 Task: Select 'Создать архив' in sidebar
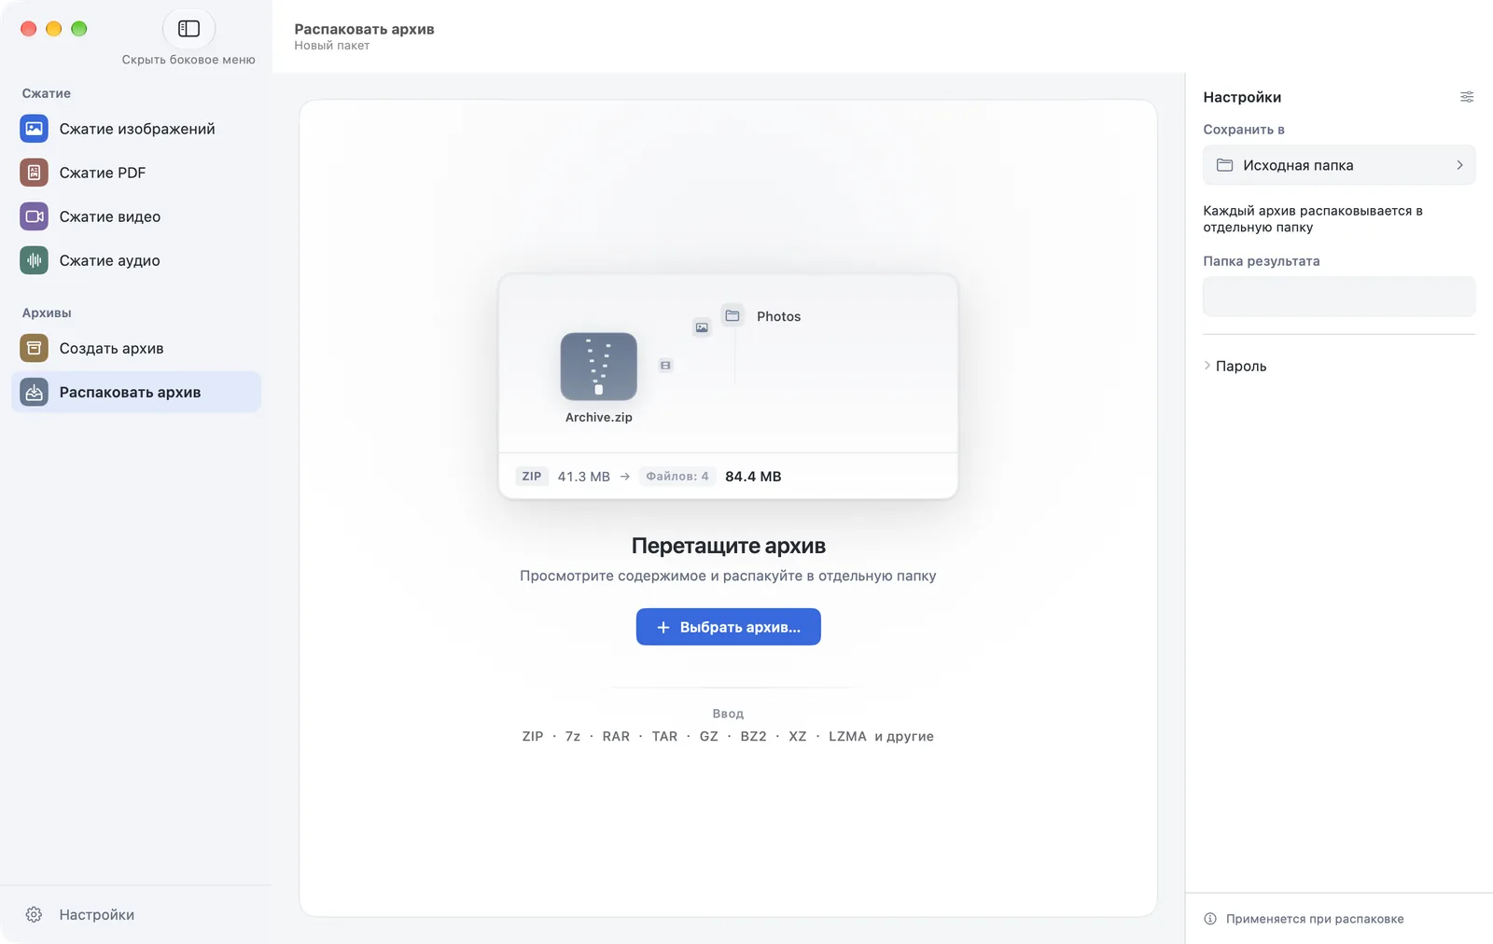tap(136, 348)
